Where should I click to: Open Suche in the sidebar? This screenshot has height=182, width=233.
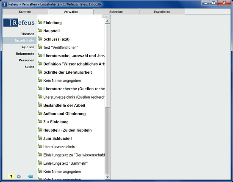coord(29,67)
